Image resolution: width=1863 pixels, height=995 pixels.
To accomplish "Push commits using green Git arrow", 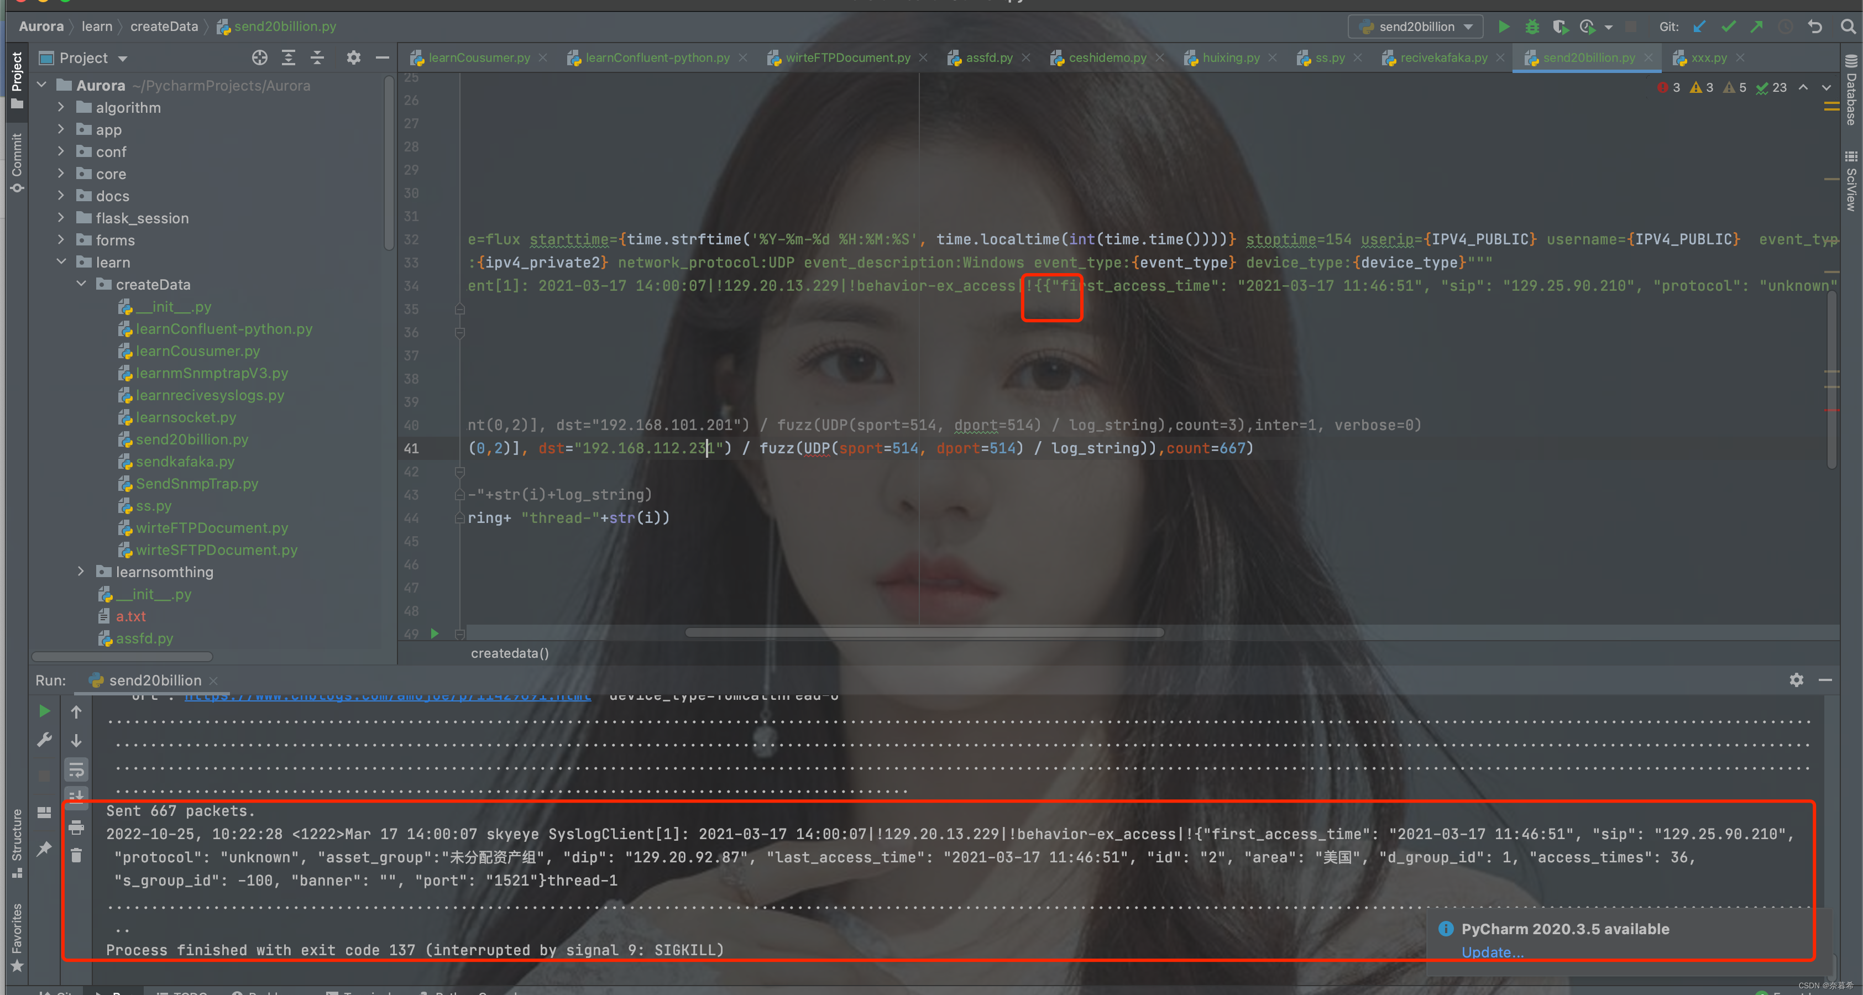I will click(x=1757, y=27).
